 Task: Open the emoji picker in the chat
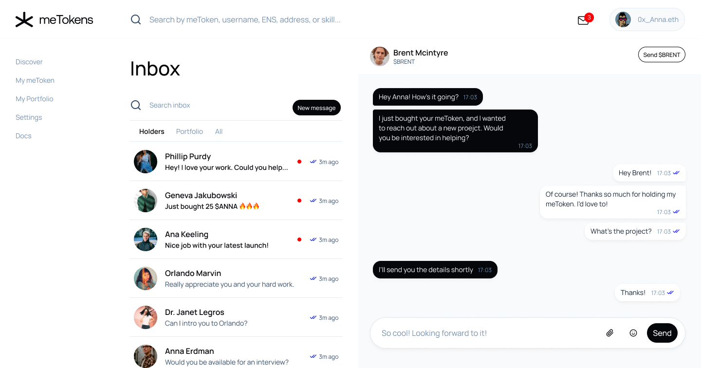coord(633,332)
